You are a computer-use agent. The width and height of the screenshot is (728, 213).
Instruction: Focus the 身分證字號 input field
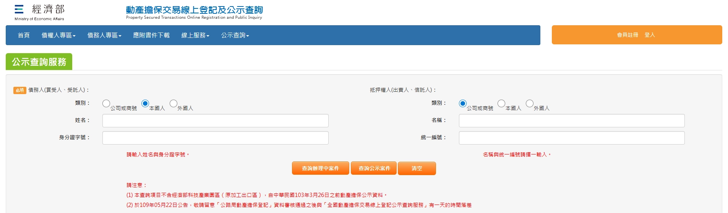[215, 138]
